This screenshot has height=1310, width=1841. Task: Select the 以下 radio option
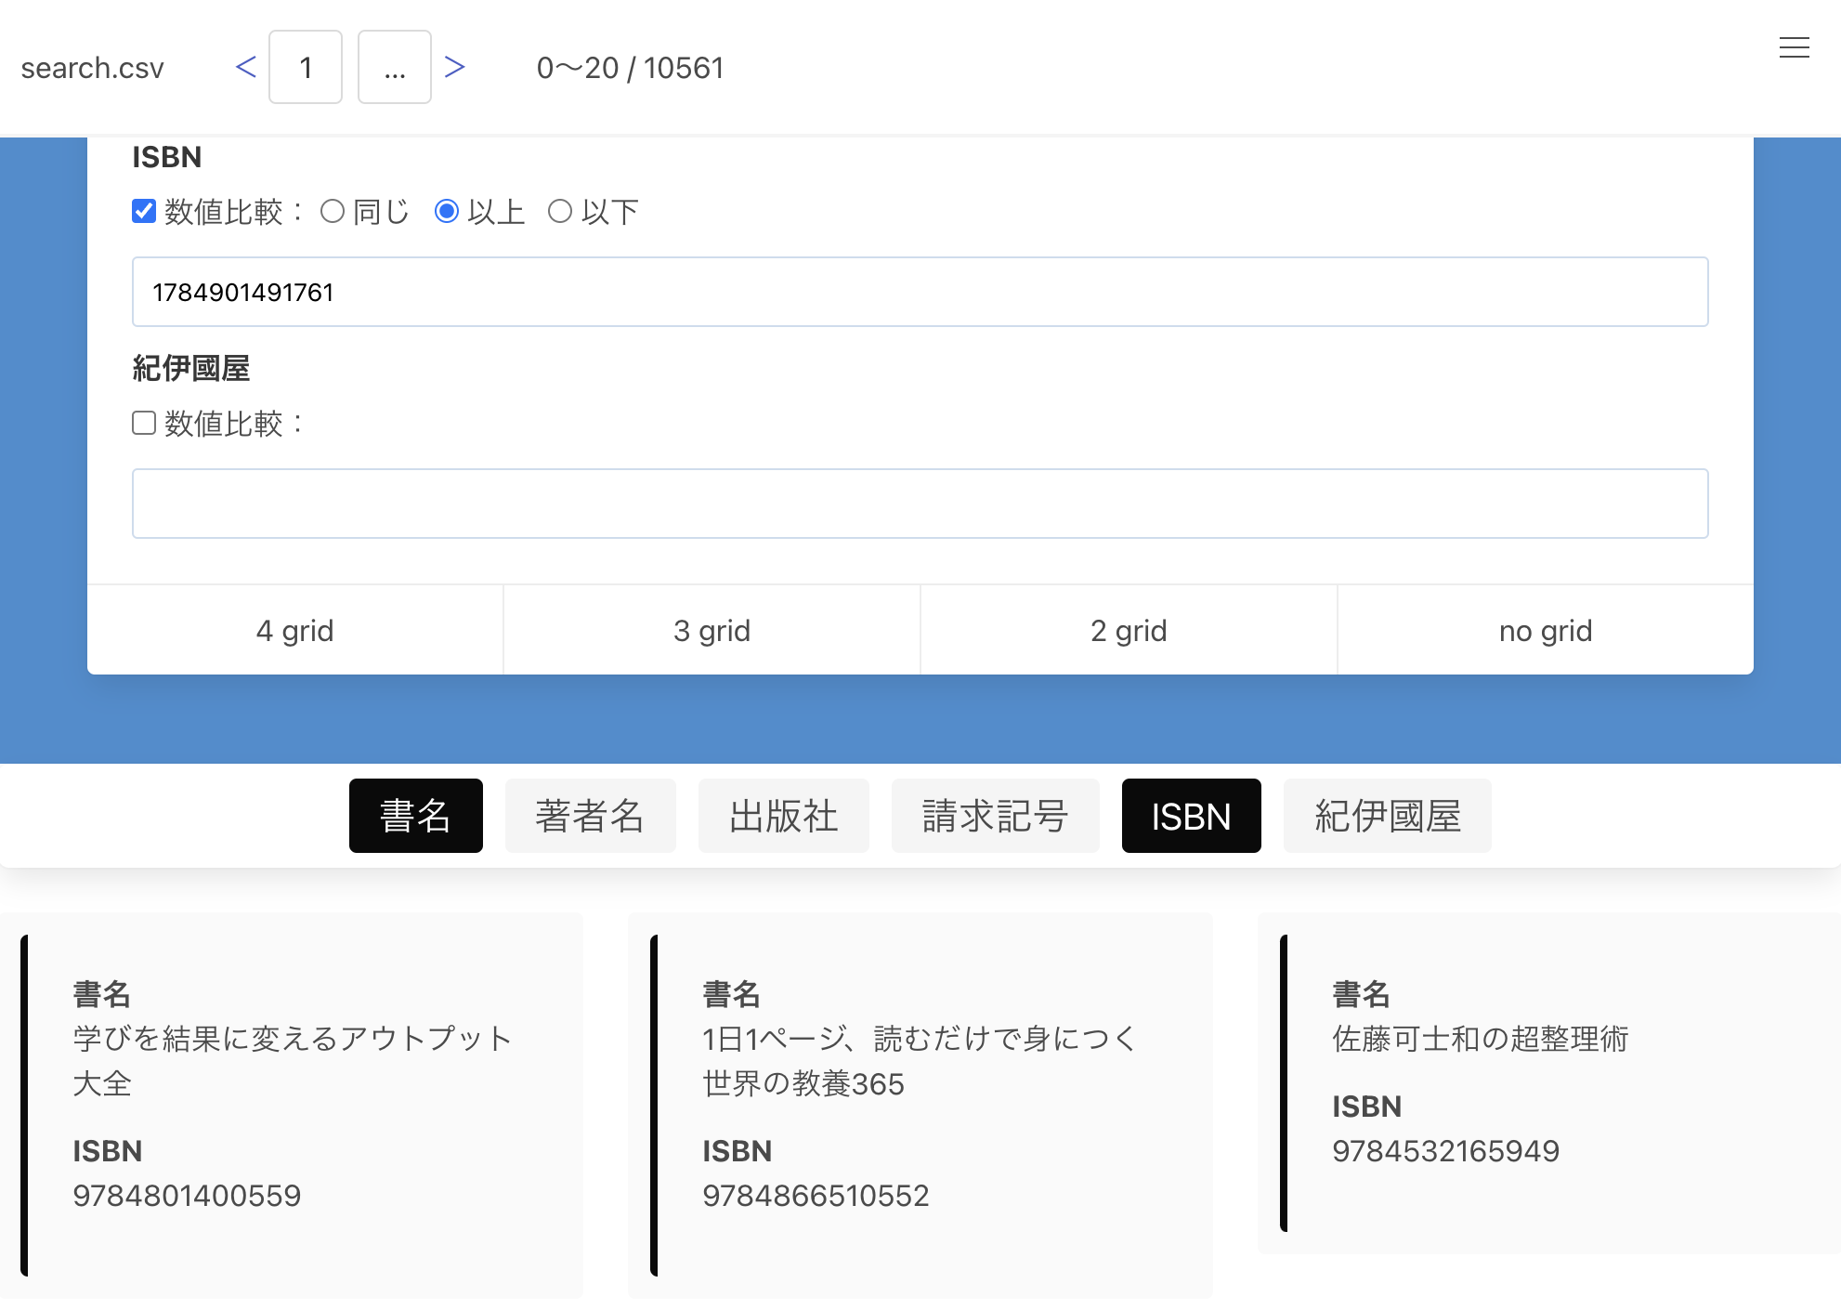[x=560, y=211]
